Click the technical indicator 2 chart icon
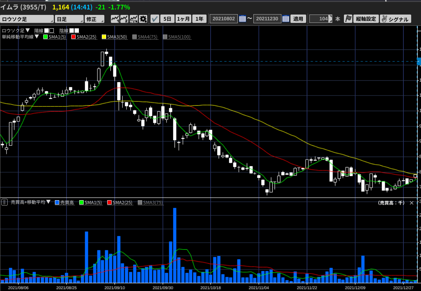This screenshot has width=421, height=291. pyautogui.click(x=124, y=19)
